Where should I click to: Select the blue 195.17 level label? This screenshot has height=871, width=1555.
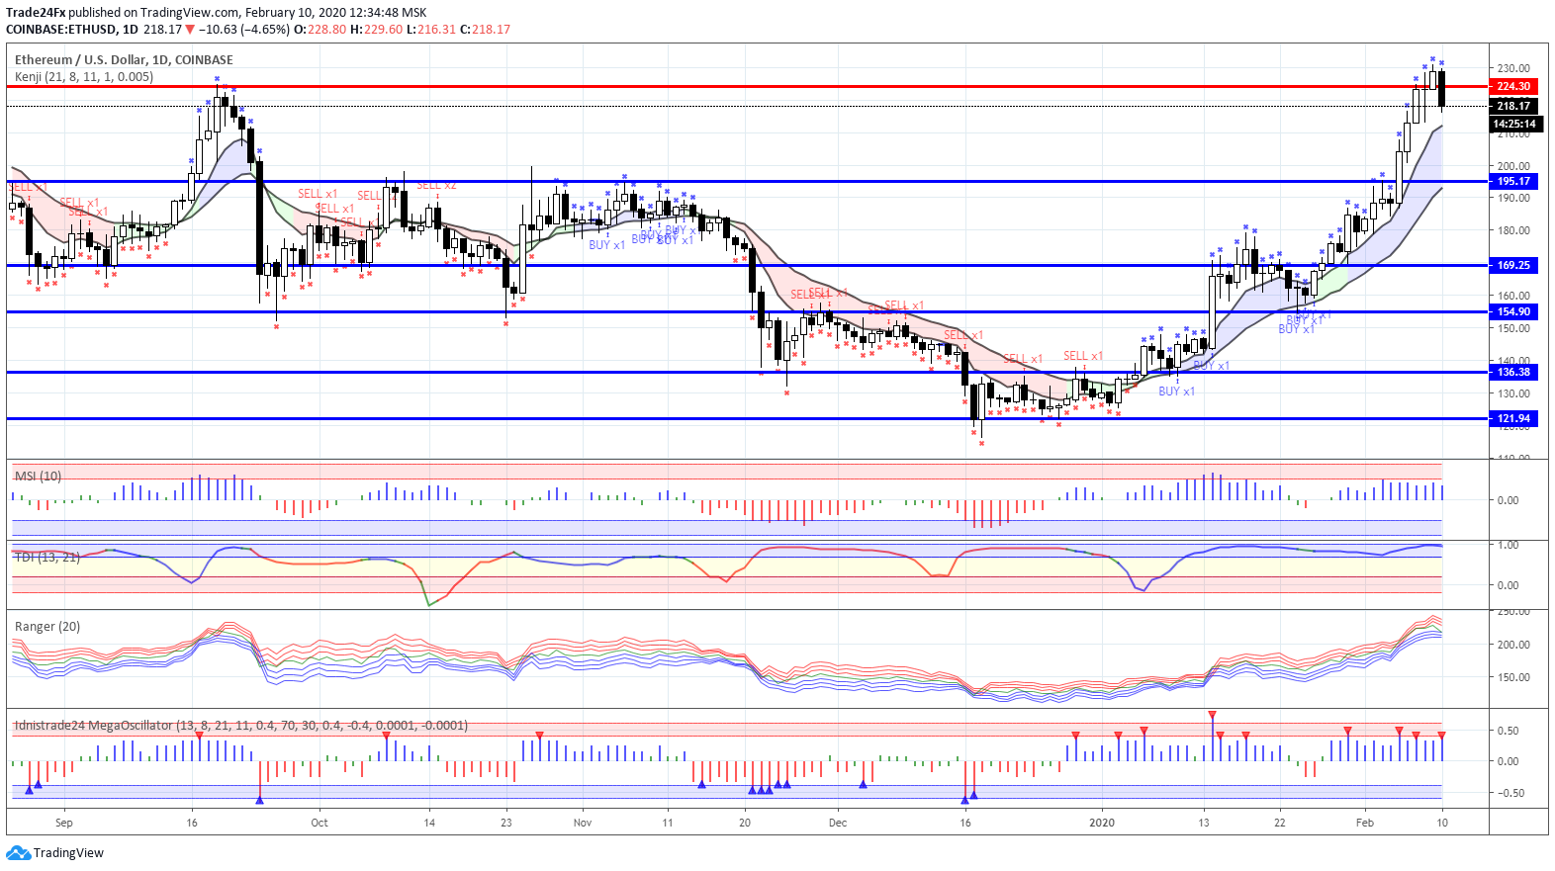[1513, 181]
